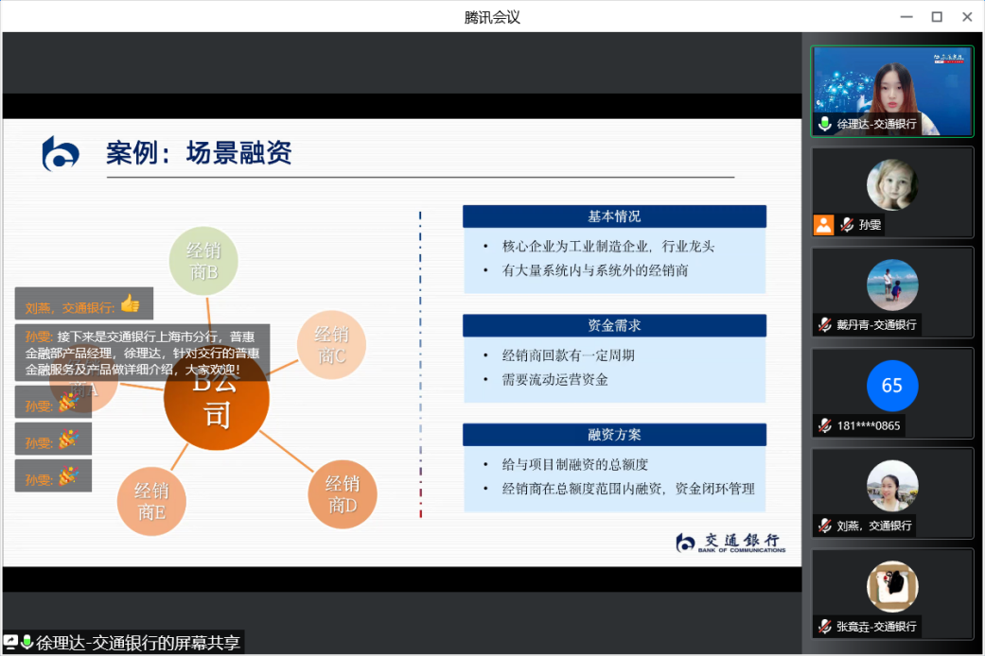Click the 交通银行 logo at slide bottom-right
Image resolution: width=985 pixels, height=656 pixels.
[x=730, y=543]
